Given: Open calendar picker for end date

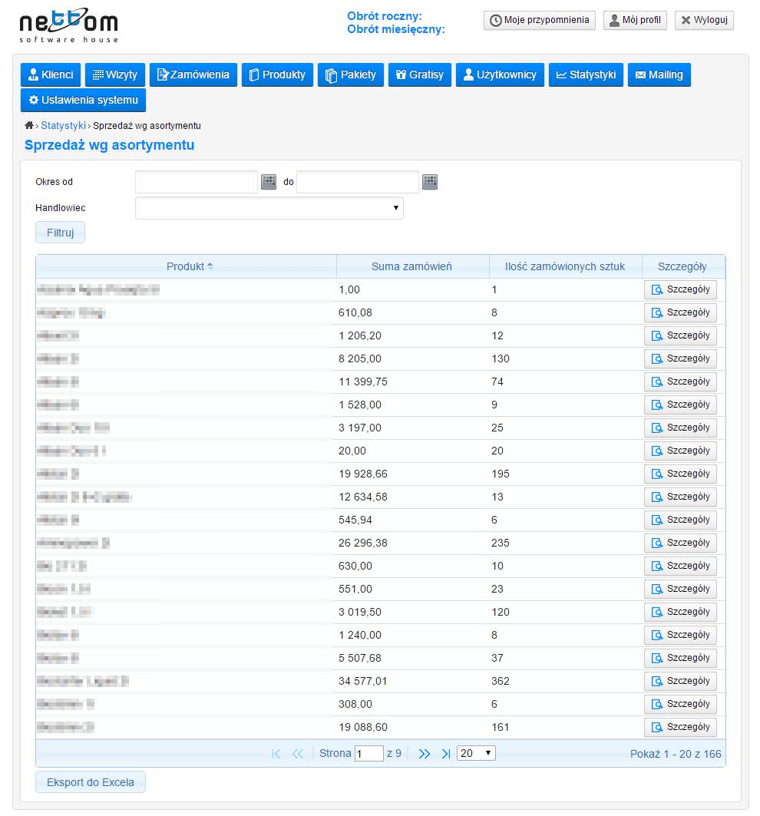Looking at the screenshot, I should [x=430, y=182].
